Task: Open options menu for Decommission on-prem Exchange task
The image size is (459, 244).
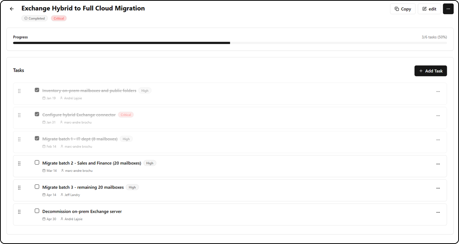Action: [x=438, y=212]
